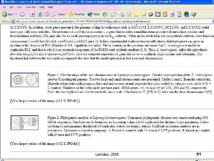Expand the address bar dropdown
The width and height of the screenshot is (214, 161).
213,21
